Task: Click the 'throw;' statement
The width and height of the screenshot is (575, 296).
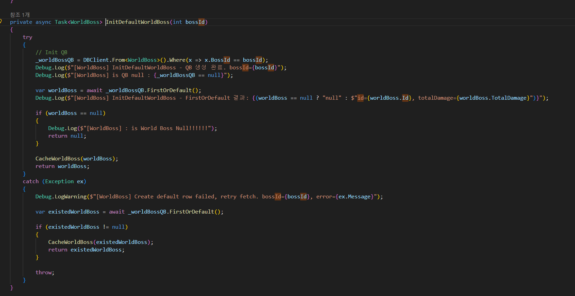Action: coord(45,273)
